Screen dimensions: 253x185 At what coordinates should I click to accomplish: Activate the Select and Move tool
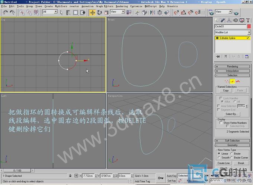[x=92, y=12]
